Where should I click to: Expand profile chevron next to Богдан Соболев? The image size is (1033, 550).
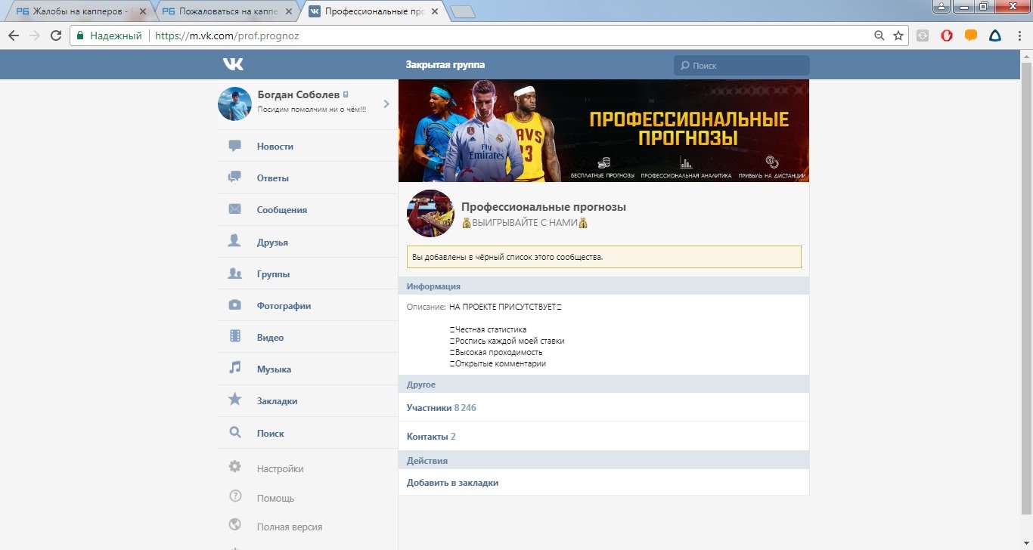tap(386, 104)
